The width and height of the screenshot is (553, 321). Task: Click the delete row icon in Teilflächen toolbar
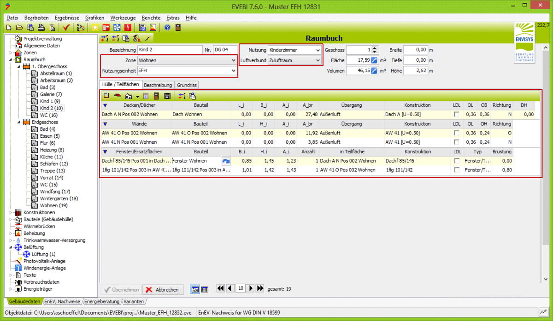click(x=181, y=96)
